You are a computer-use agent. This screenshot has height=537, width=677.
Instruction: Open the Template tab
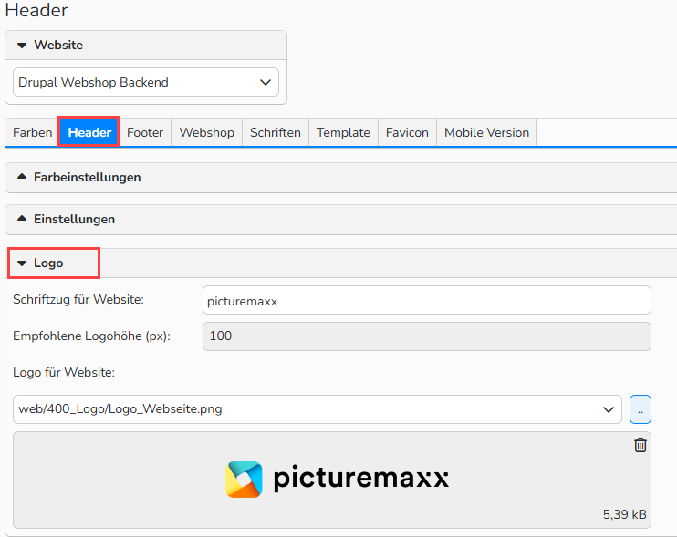coord(343,132)
